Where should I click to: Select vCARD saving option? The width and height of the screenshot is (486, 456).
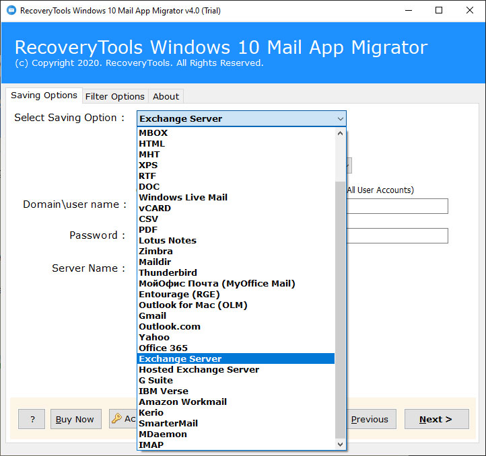[x=236, y=208]
